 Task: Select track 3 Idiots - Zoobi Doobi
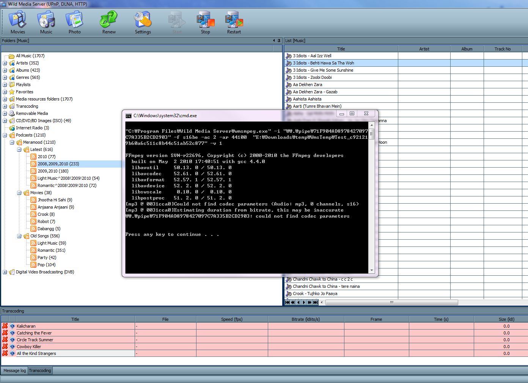pyautogui.click(x=312, y=77)
